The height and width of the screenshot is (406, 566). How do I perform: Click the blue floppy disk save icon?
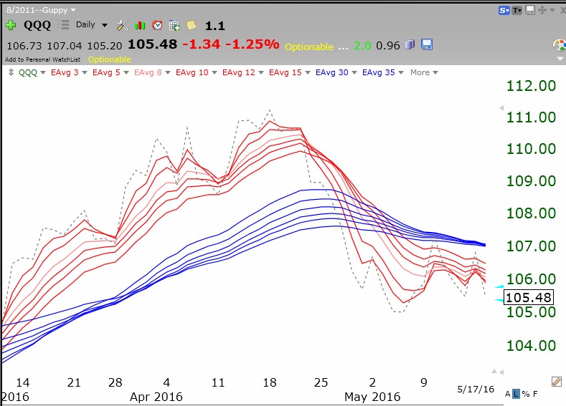tap(427, 44)
